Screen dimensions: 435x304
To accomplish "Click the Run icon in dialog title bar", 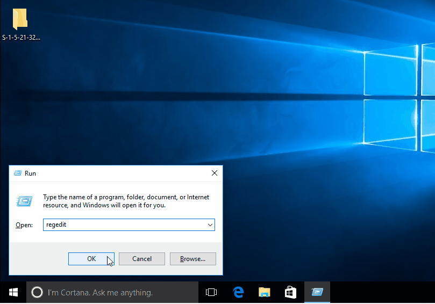I will (x=17, y=173).
